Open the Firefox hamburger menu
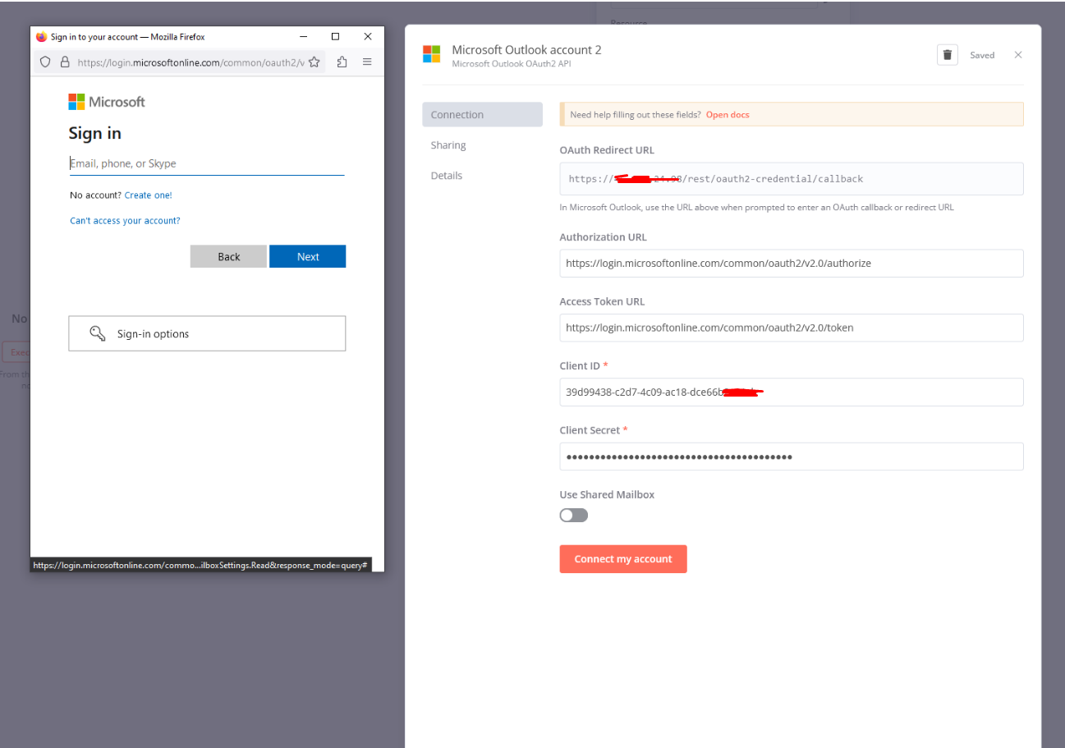The height and width of the screenshot is (748, 1065). click(367, 62)
